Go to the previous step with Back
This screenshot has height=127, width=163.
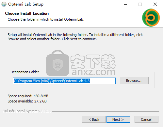tap(94, 119)
